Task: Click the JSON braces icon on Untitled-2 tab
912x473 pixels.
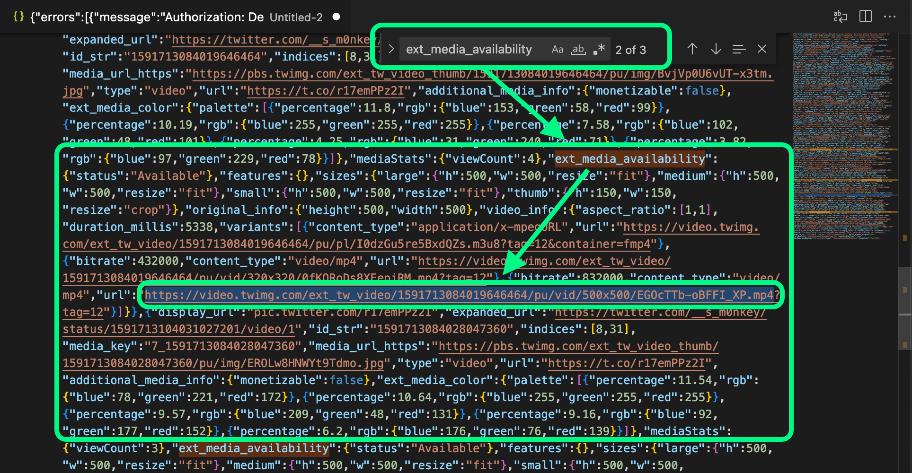Action: 19,17
